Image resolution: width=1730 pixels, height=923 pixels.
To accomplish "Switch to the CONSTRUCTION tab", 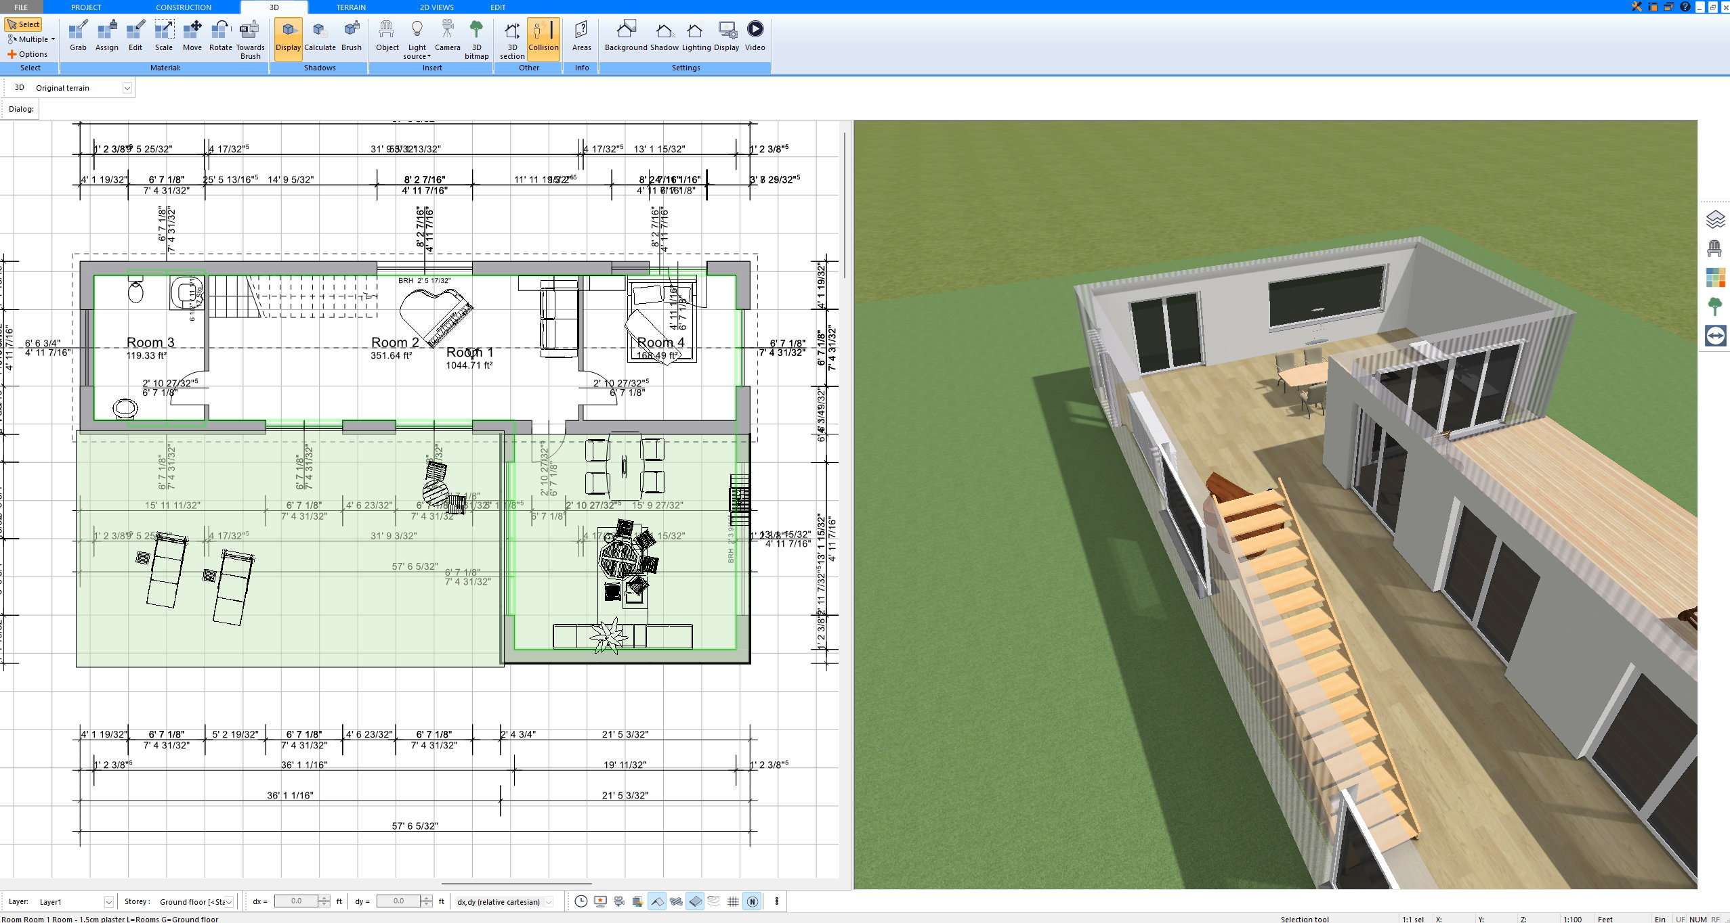I will coord(184,7).
